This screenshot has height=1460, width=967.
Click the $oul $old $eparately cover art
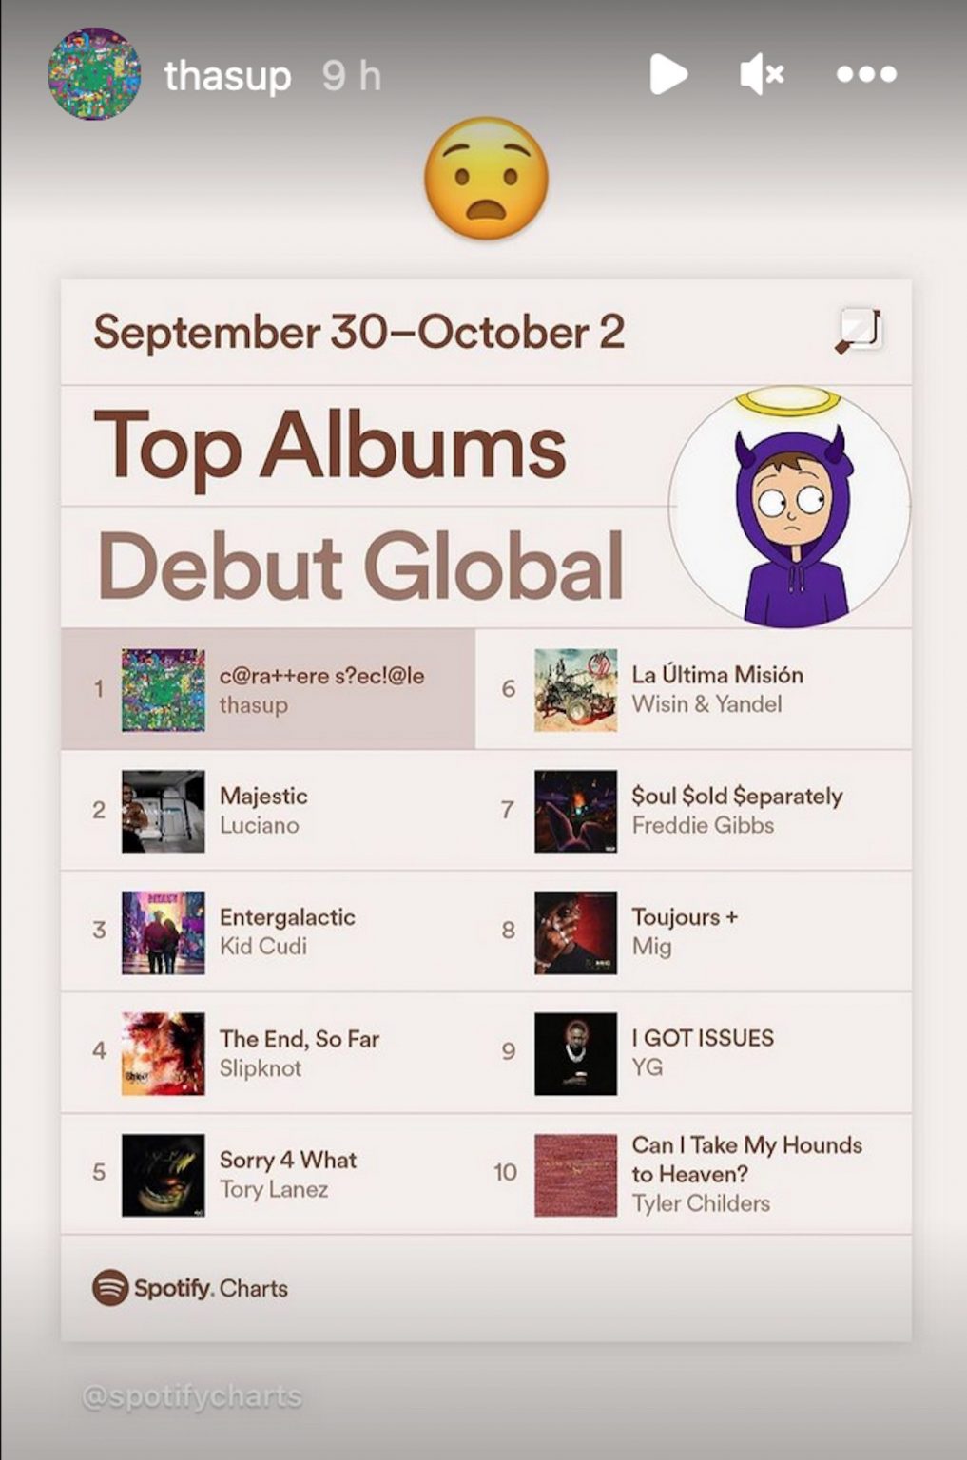point(575,811)
